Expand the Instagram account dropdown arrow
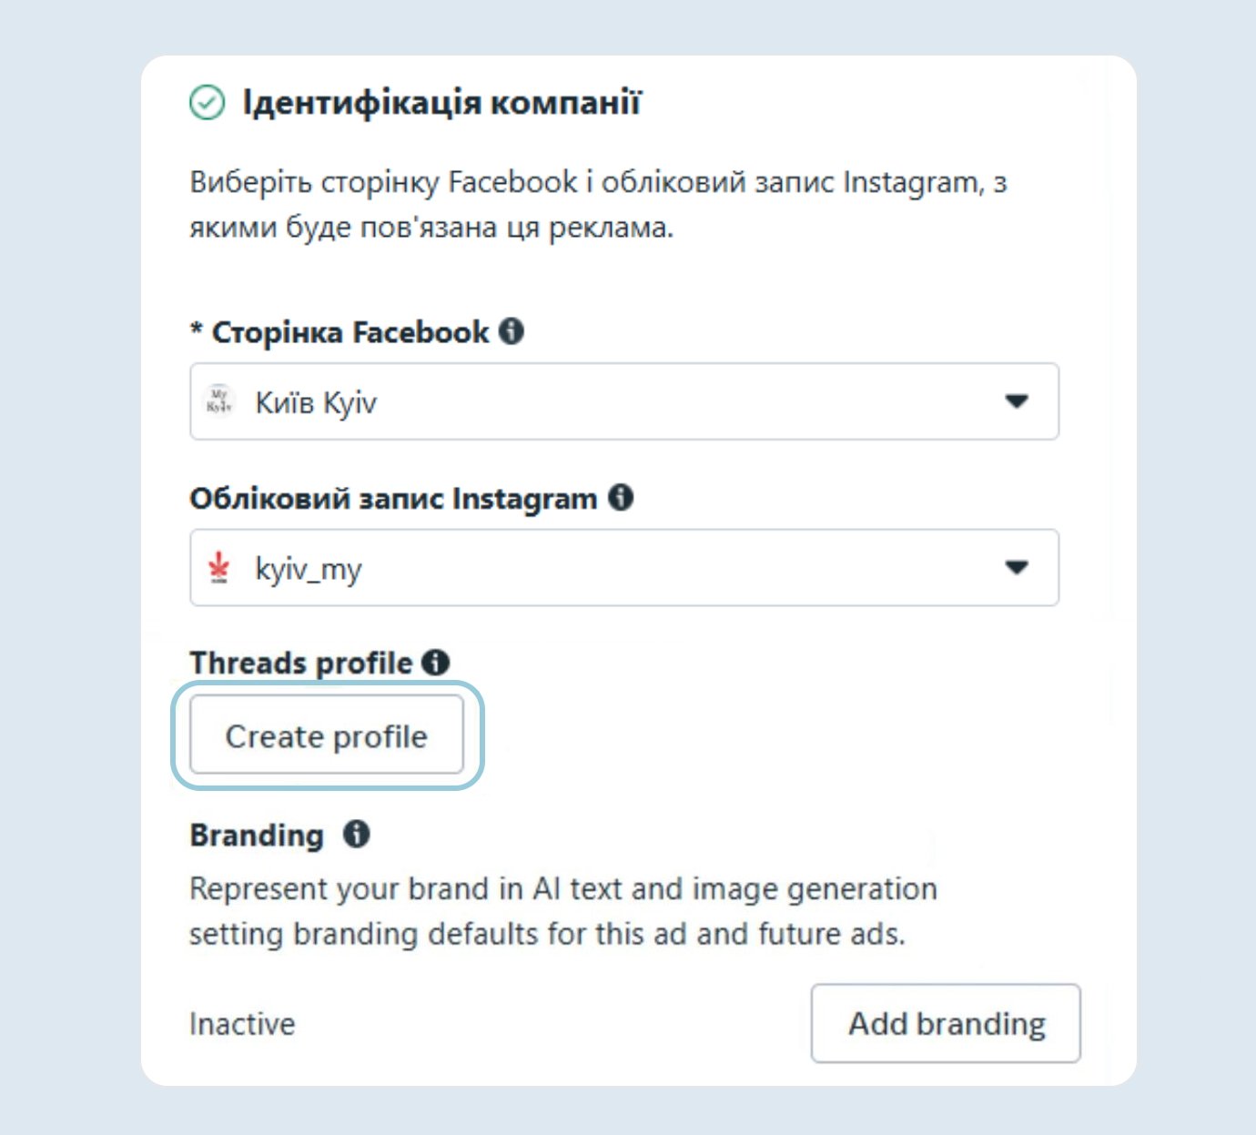The height and width of the screenshot is (1135, 1256). (1016, 568)
